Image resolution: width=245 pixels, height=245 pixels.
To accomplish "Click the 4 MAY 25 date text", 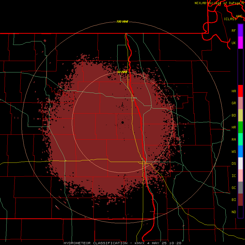I will pyautogui.click(x=157, y=243).
